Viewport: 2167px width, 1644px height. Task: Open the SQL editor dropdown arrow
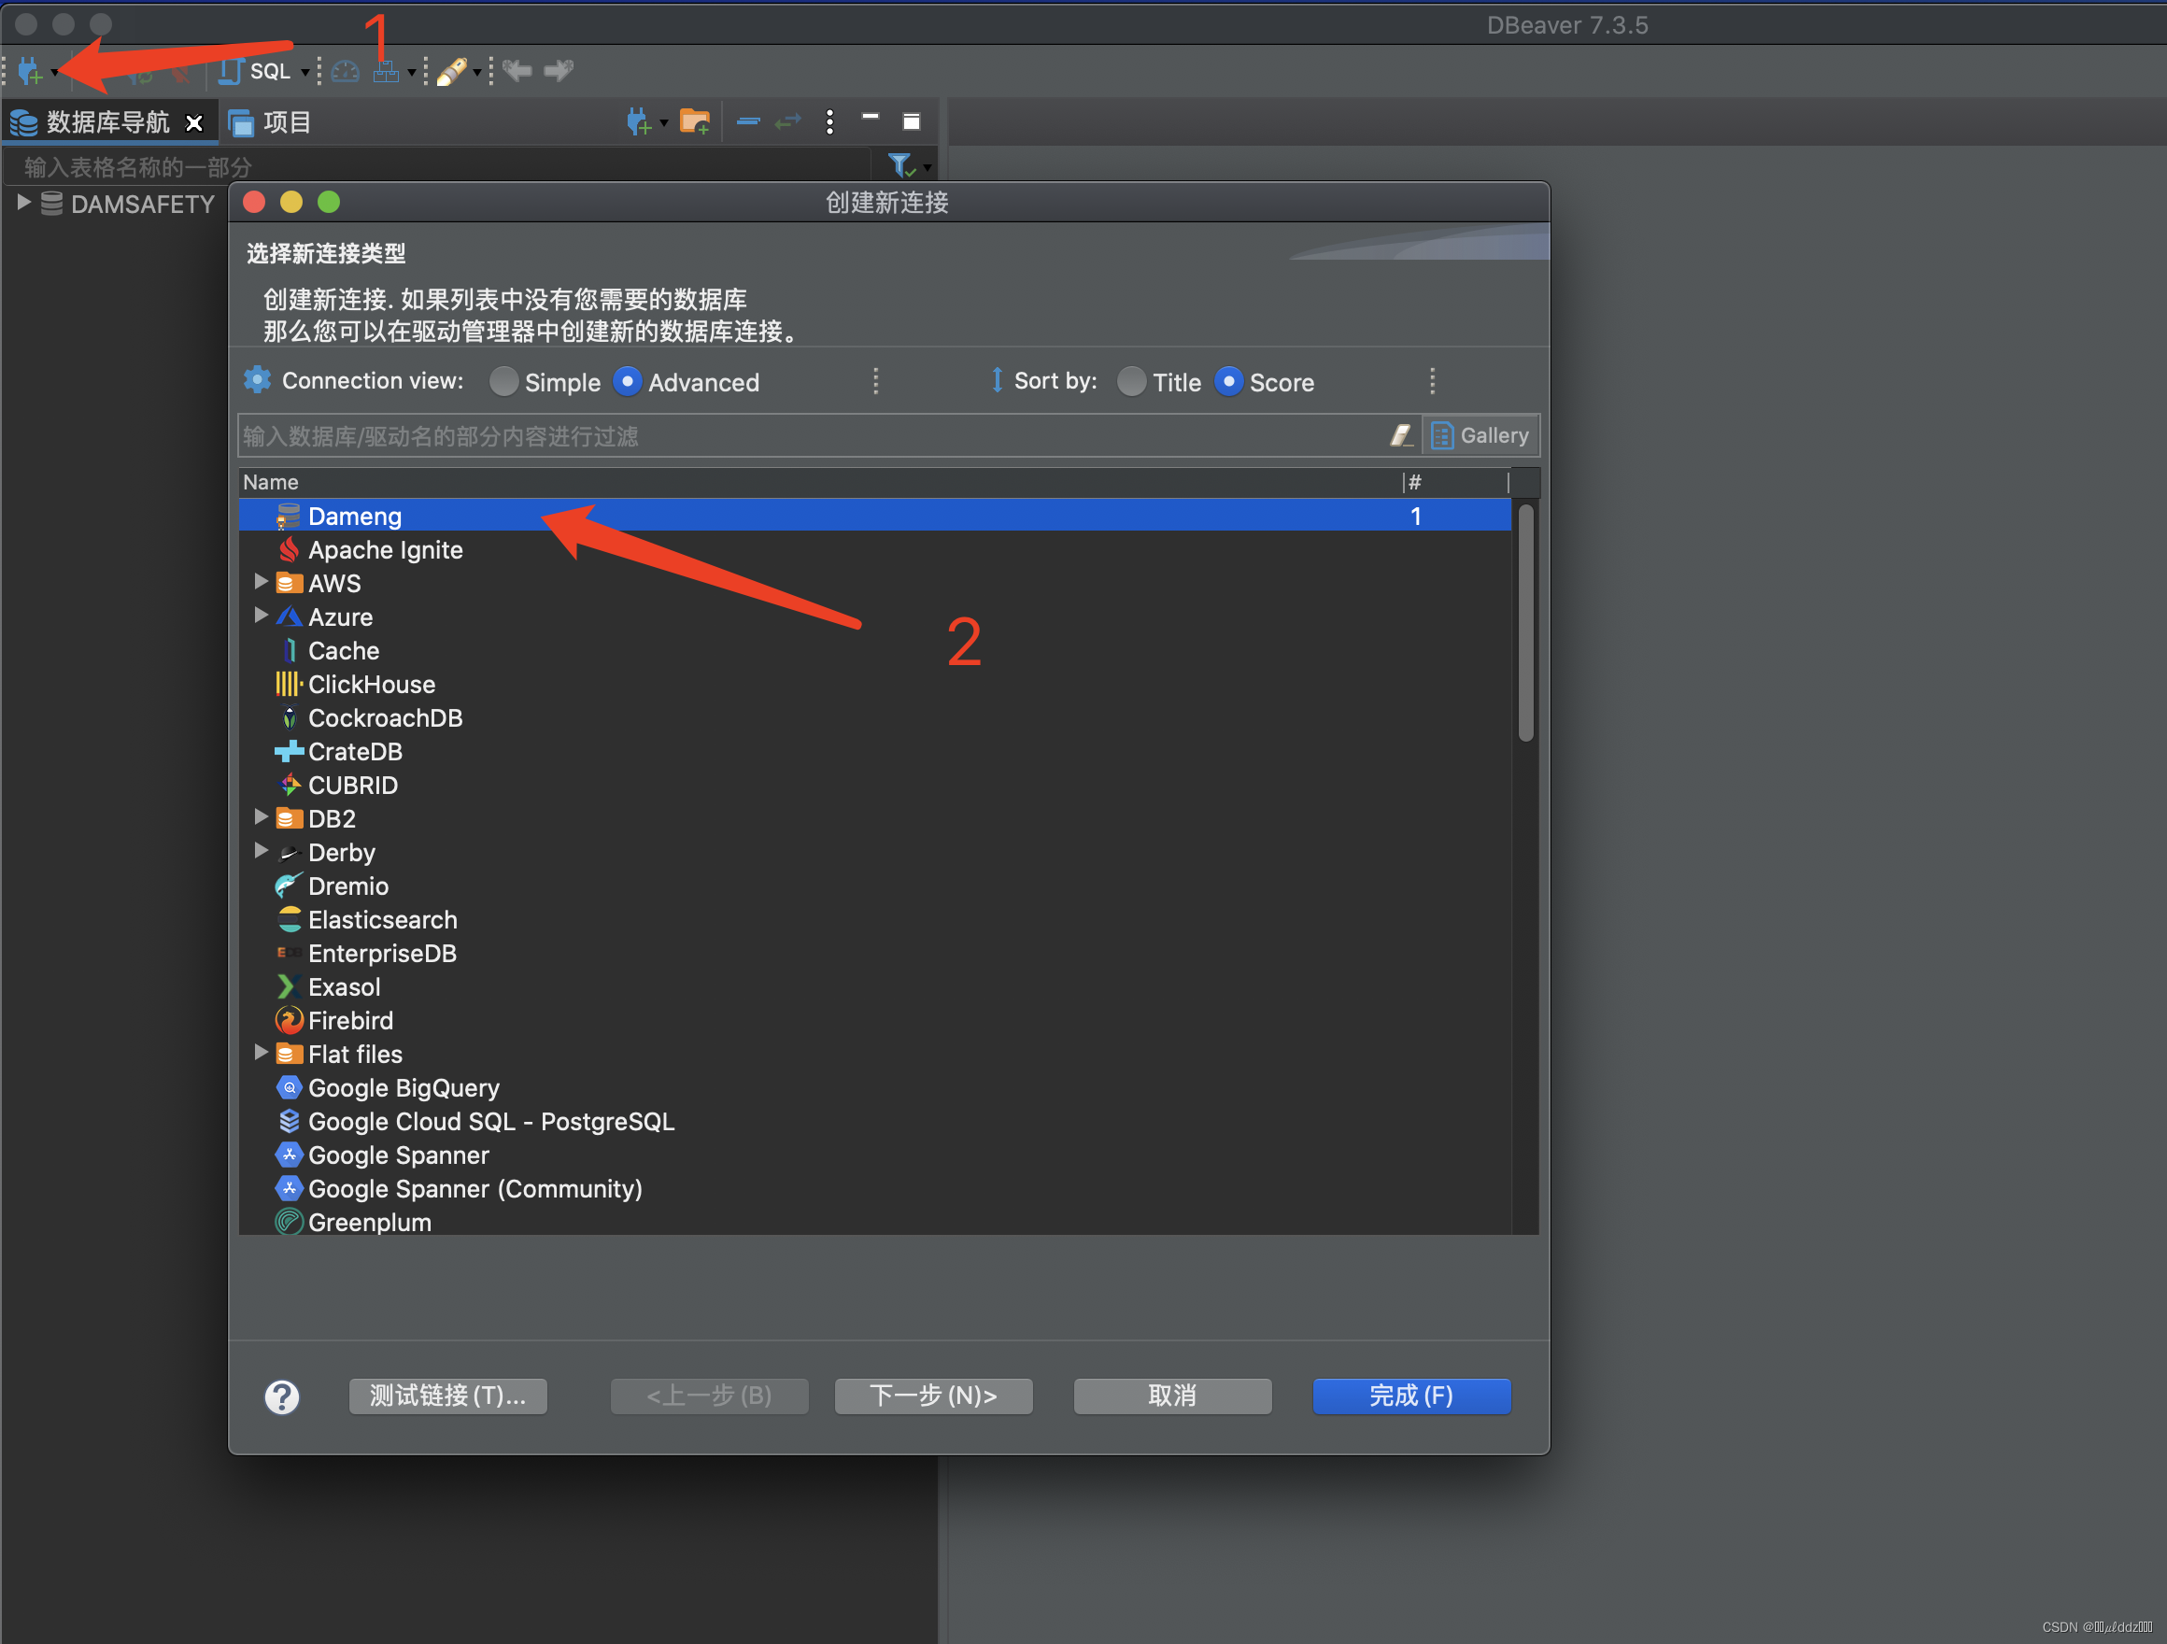point(305,73)
